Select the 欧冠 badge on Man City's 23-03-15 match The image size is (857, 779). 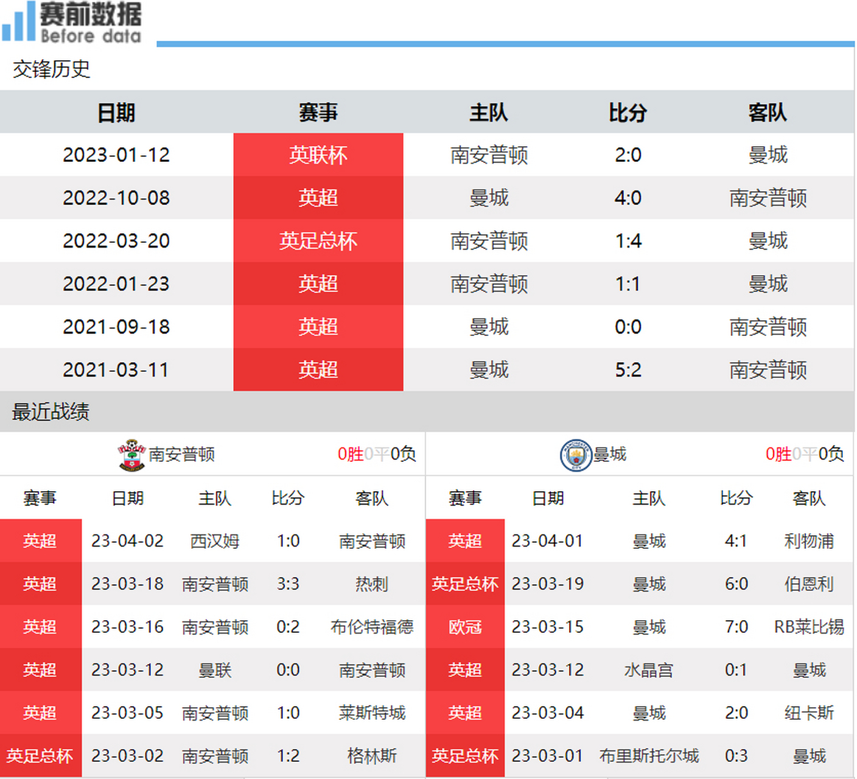pyautogui.click(x=465, y=627)
